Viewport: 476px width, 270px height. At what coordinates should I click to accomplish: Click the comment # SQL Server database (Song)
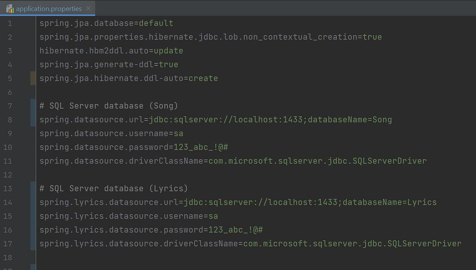[x=108, y=106]
